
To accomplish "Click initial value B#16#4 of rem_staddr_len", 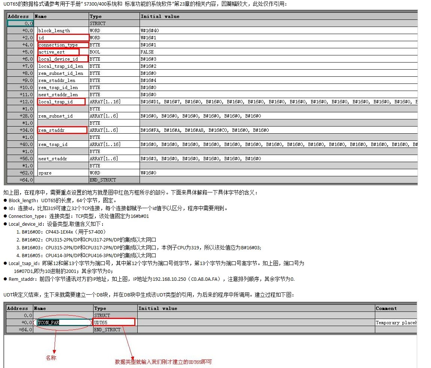I will [x=278, y=80].
